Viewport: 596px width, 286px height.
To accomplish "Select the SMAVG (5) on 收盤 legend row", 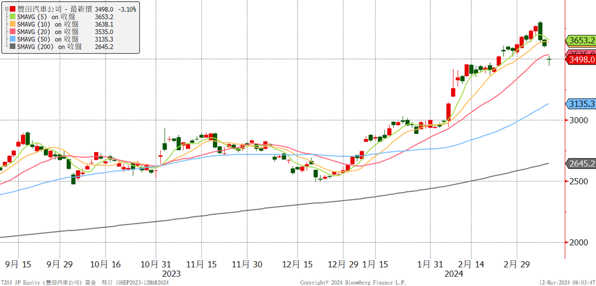I will [x=61, y=16].
